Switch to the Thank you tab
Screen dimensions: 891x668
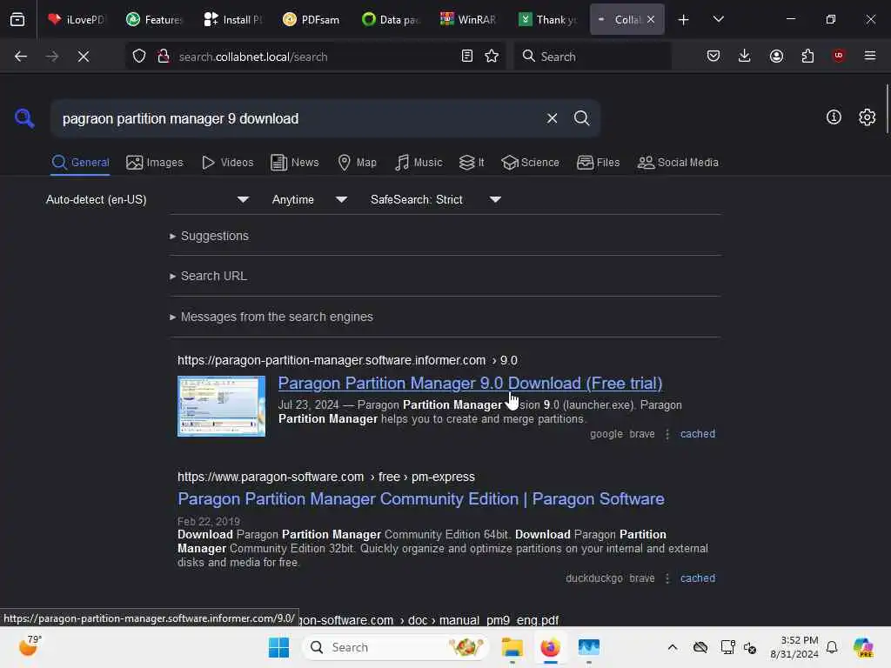(x=547, y=19)
